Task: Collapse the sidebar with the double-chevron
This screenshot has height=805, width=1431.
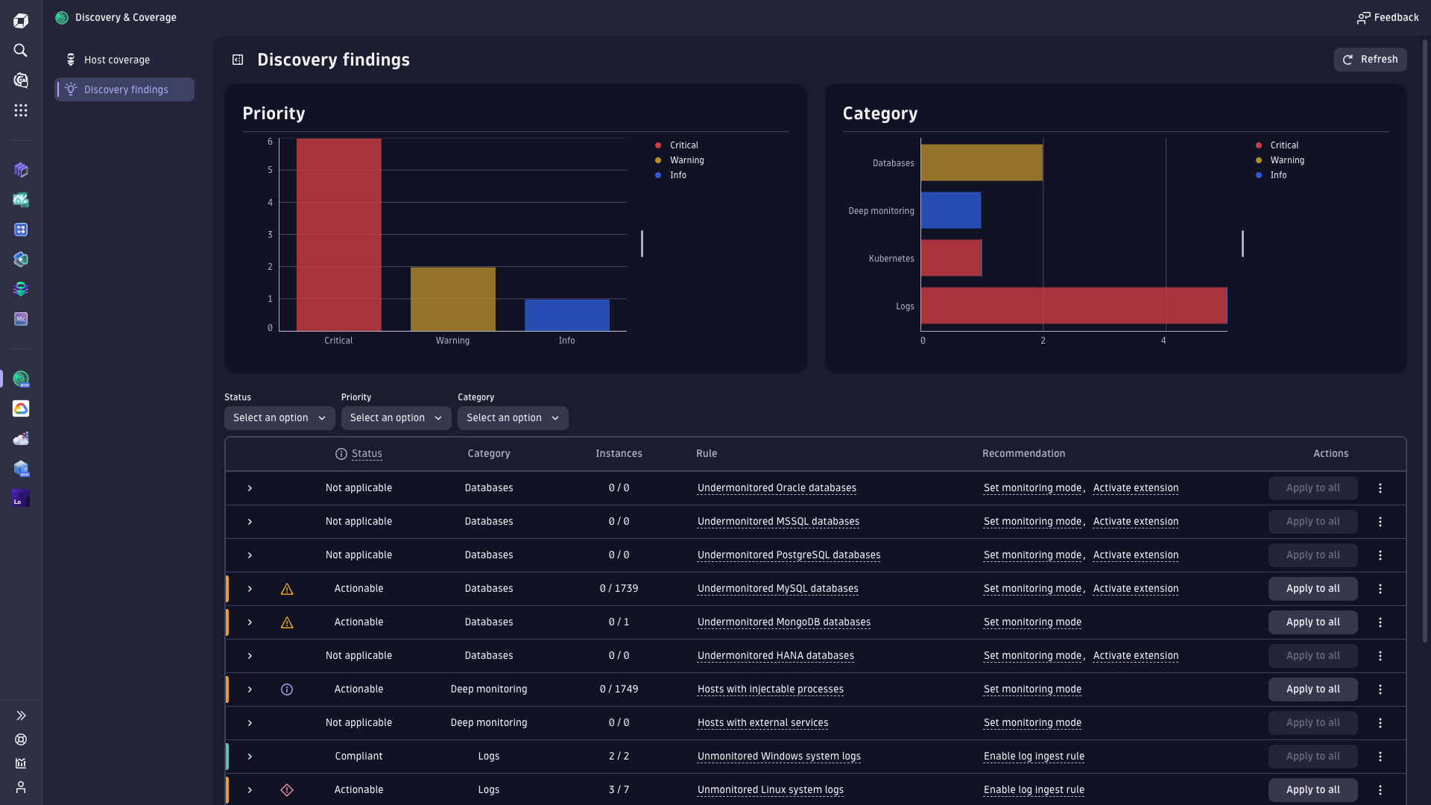Action: click(21, 716)
